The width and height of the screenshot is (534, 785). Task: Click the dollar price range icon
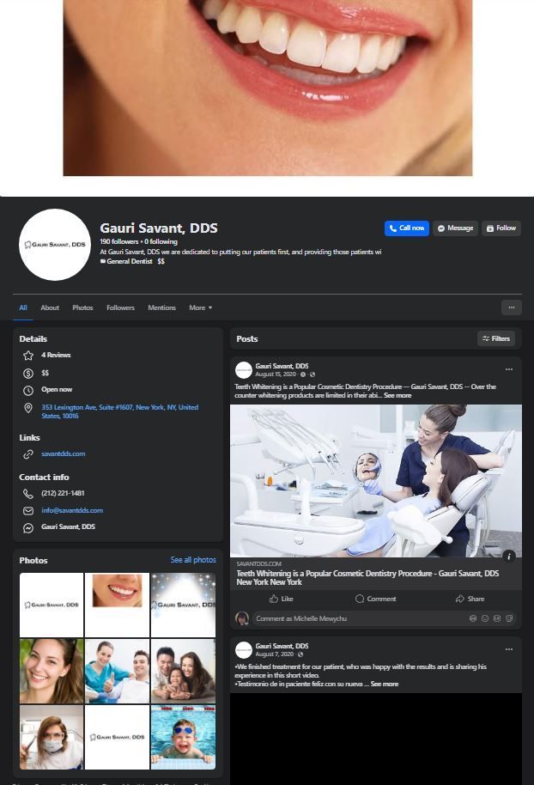click(x=28, y=373)
